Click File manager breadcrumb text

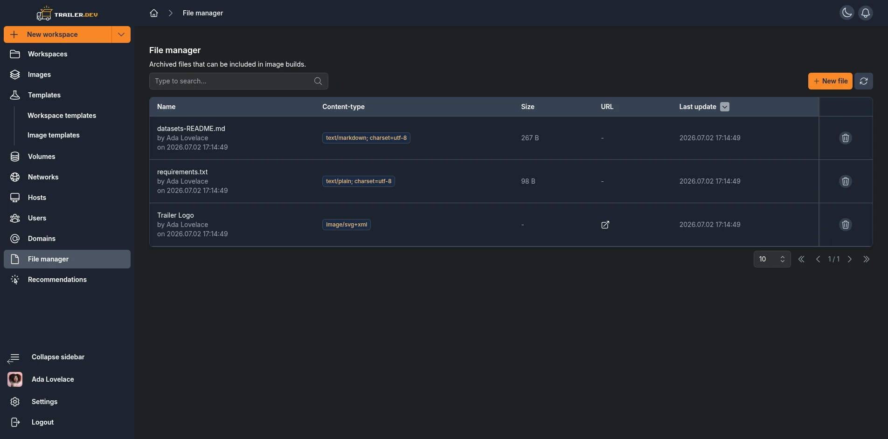click(203, 13)
